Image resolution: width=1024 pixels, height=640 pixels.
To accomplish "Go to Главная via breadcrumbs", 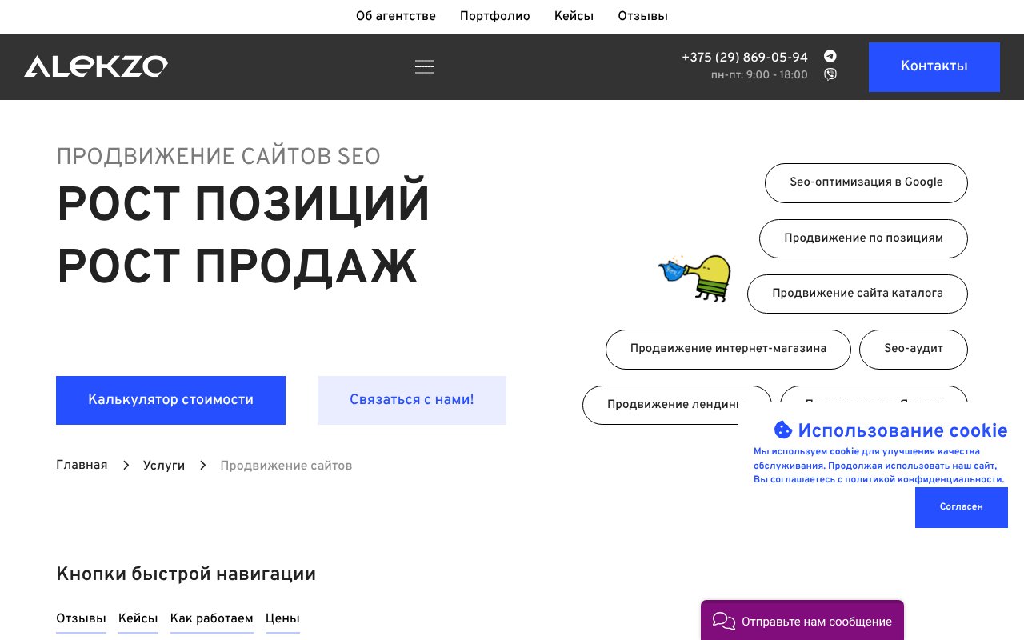I will coord(81,465).
